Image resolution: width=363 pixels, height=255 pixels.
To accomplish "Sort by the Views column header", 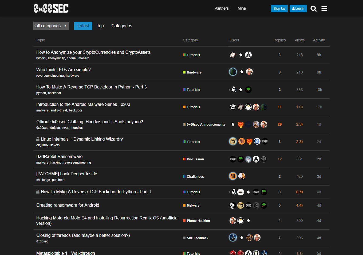I will (299, 40).
